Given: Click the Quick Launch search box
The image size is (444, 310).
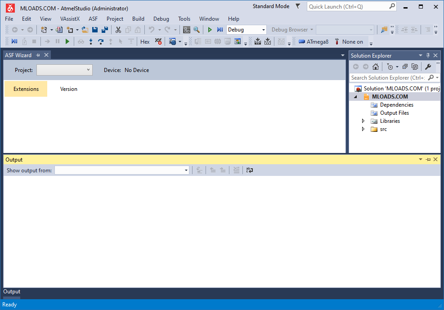Looking at the screenshot, I should (348, 6).
